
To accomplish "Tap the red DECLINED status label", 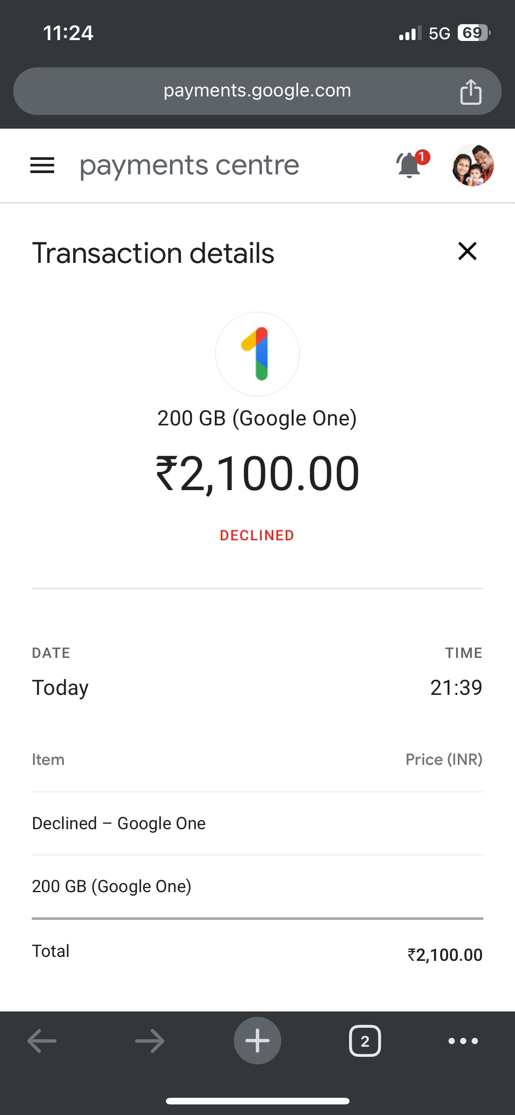I will pyautogui.click(x=257, y=535).
